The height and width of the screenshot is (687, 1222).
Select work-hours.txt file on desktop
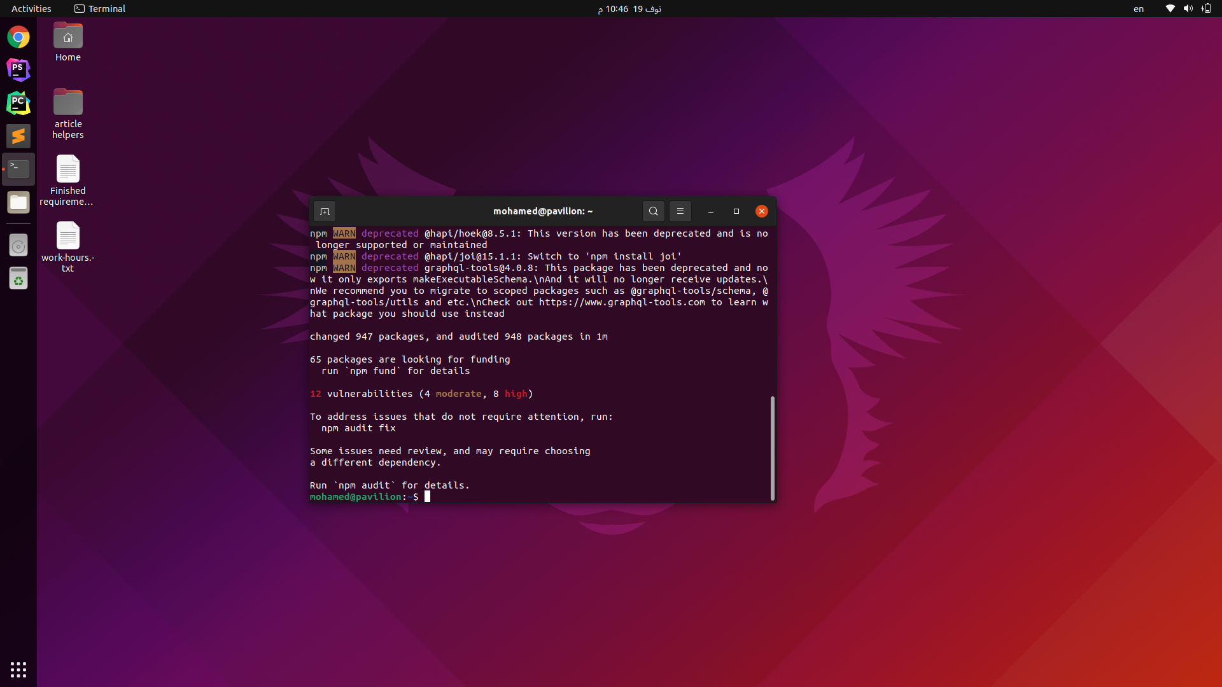pyautogui.click(x=68, y=246)
